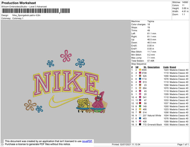Open the novaPDF link in the notice
Screen dimensions: 190x147
click(x=87, y=141)
